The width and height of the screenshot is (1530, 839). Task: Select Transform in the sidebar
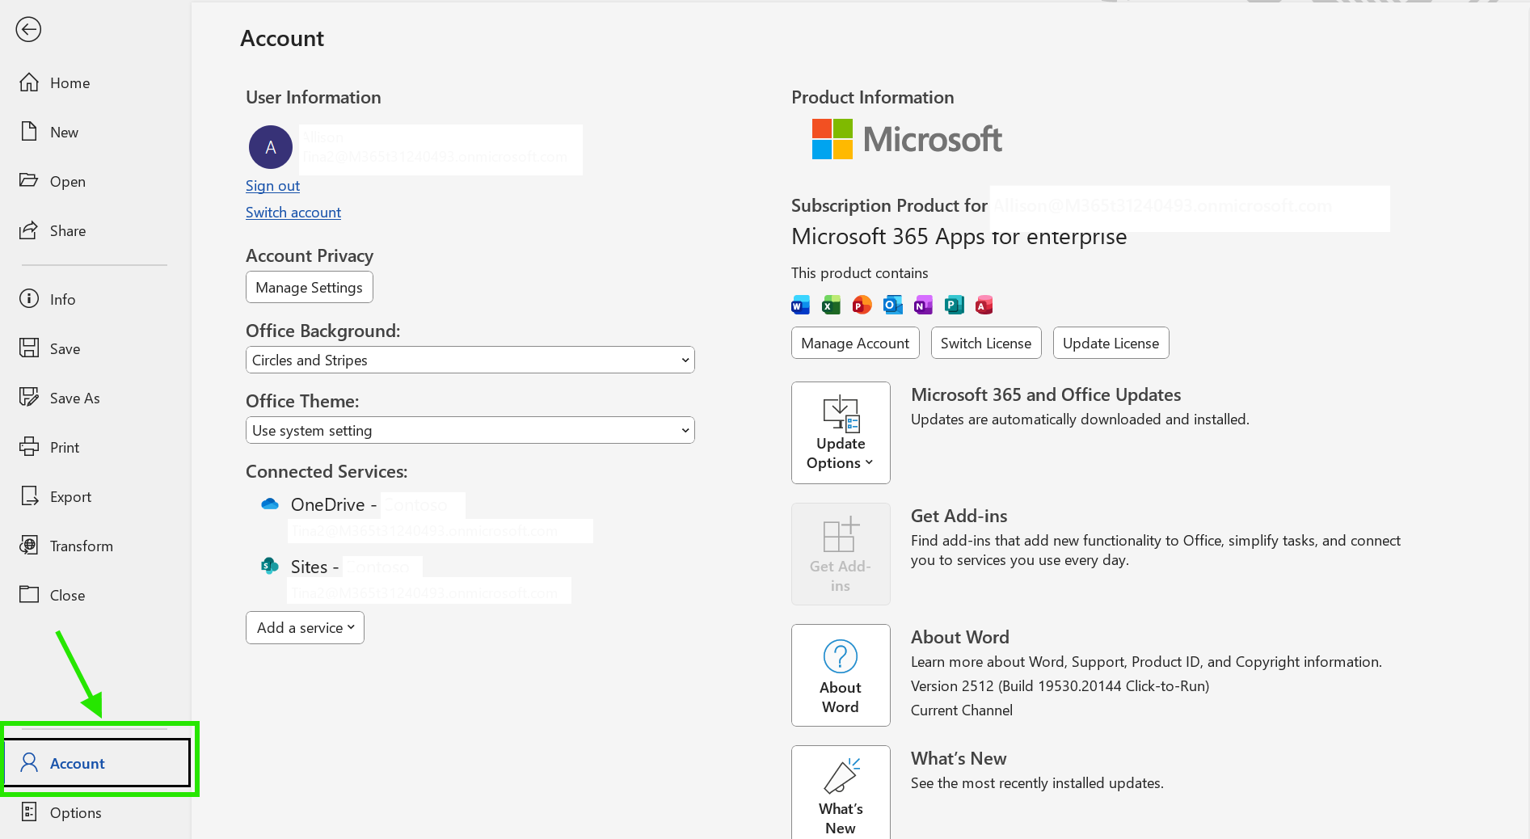pos(95,546)
